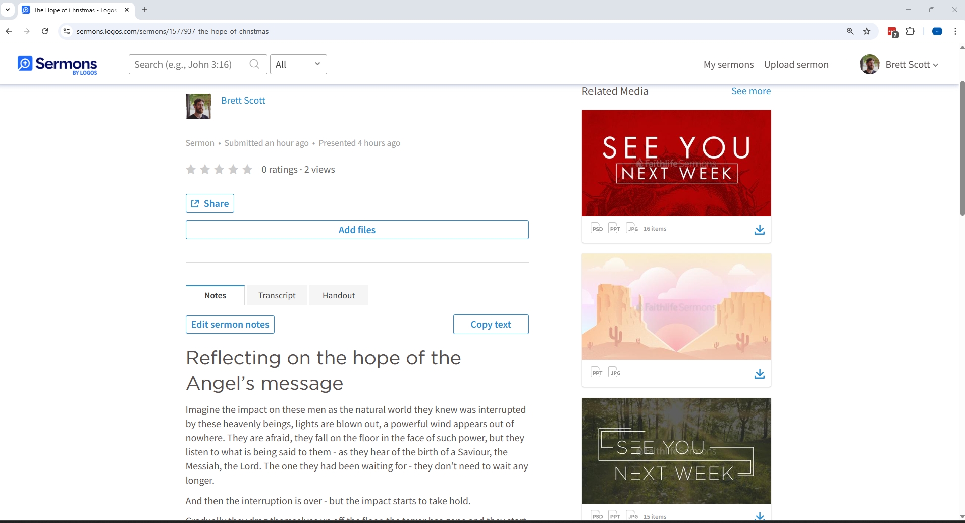Select The Hope of Christmas browser tab
Image resolution: width=965 pixels, height=523 pixels.
point(76,10)
